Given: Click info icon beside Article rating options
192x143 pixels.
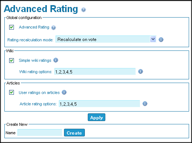Looking at the screenshot, I should click(145, 104).
